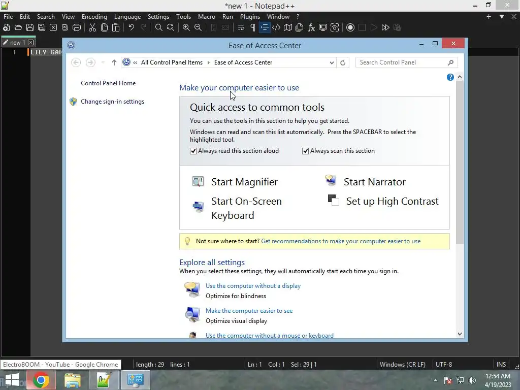Toggle INS mode in Notepad++ status bar

[501, 365]
